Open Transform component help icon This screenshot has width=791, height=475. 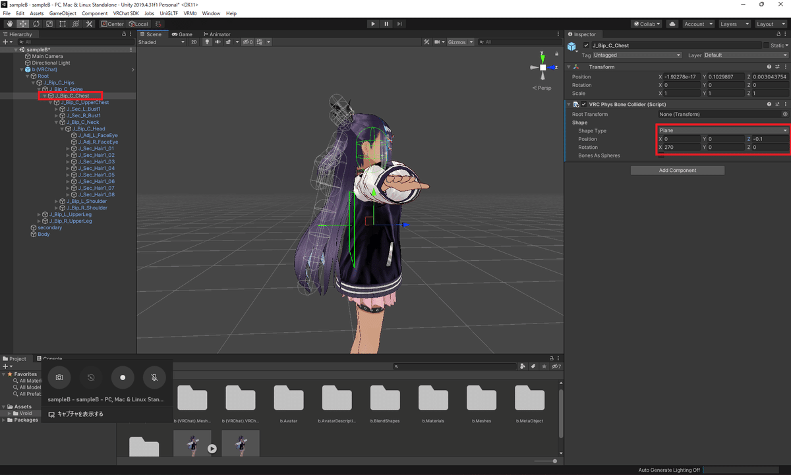click(769, 67)
